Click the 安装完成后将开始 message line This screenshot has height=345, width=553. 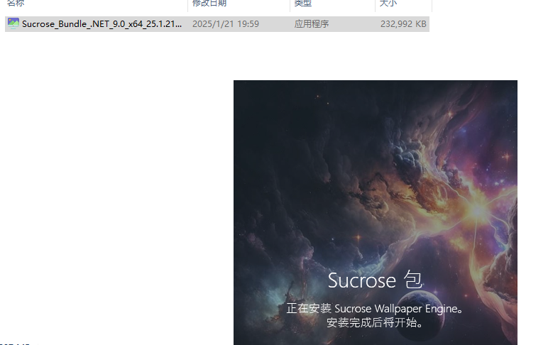(x=375, y=322)
